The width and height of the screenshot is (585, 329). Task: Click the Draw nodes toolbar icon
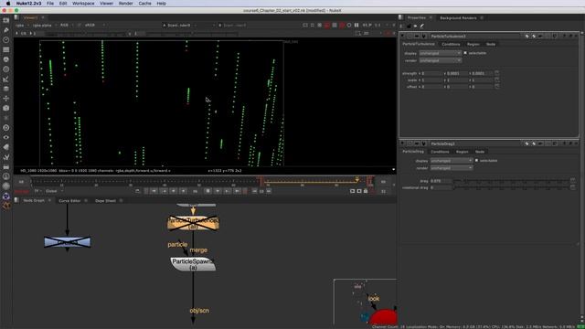6,30
